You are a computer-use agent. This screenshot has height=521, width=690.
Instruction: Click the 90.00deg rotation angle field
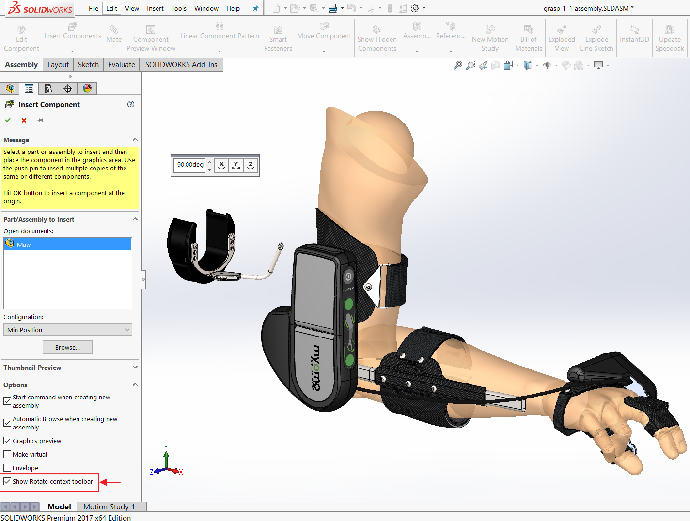190,165
